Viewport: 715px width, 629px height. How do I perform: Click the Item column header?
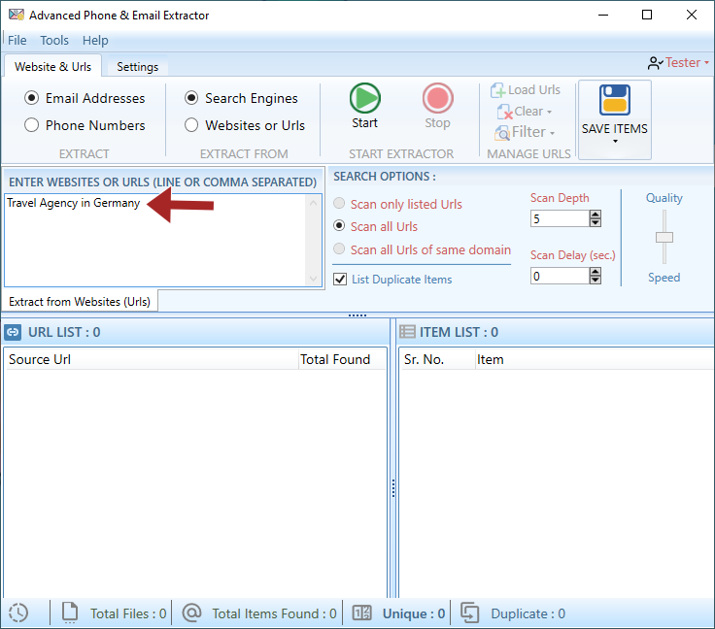(x=595, y=359)
